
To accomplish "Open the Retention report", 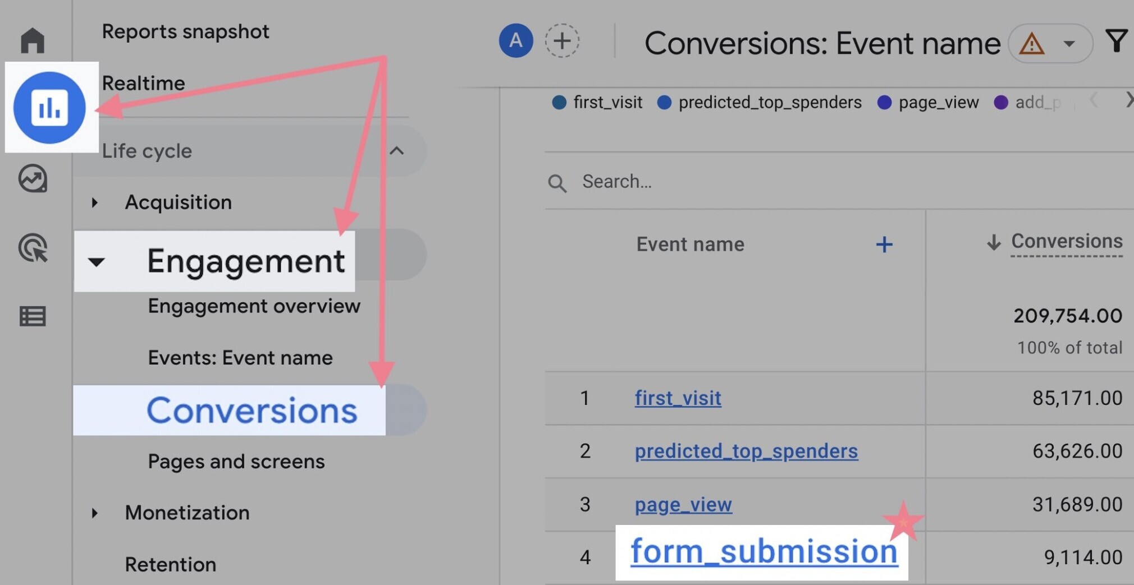I will click(x=170, y=564).
